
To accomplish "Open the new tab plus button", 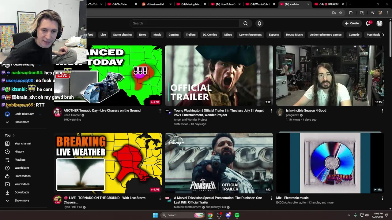I will (x=350, y=4).
